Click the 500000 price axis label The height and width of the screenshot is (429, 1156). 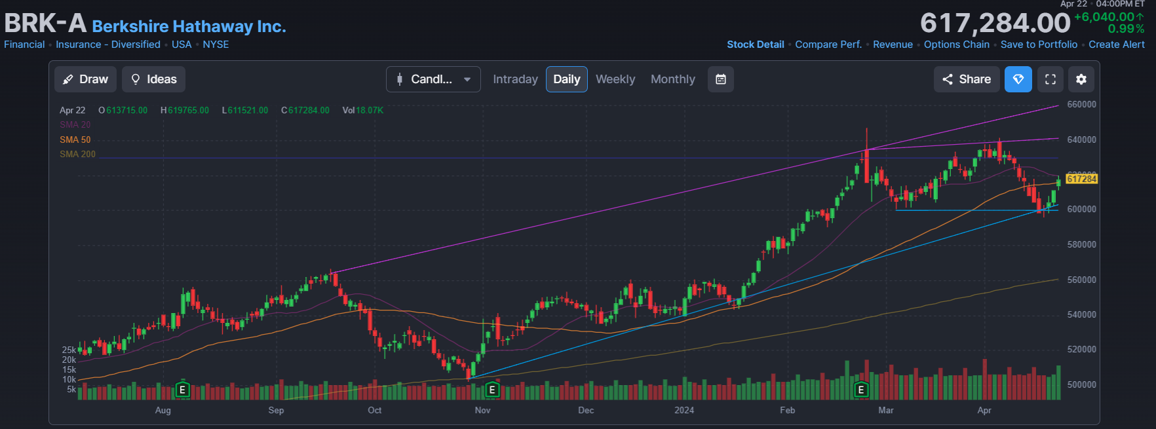click(1081, 384)
